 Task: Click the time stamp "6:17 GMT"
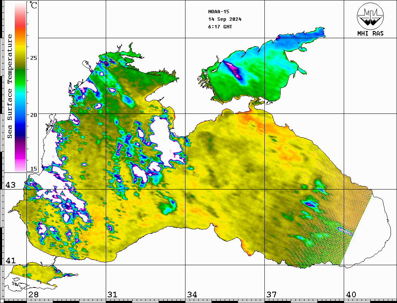click(x=220, y=27)
